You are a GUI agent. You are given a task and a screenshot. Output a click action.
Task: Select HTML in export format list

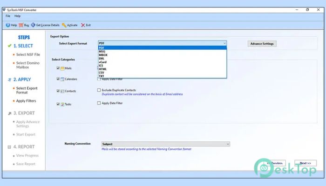pyautogui.click(x=163, y=69)
